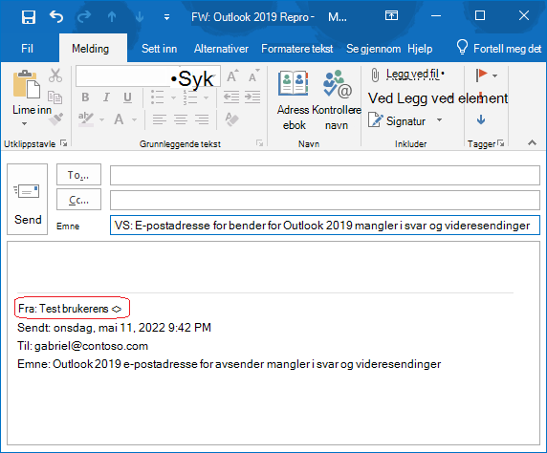The image size is (547, 453).
Task: Click the Save icon in title bar
Action: pos(29,16)
